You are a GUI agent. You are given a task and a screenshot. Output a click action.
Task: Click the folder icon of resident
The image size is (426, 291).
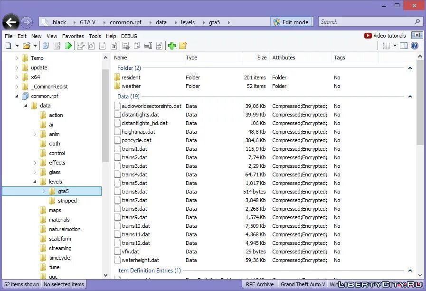(x=117, y=77)
